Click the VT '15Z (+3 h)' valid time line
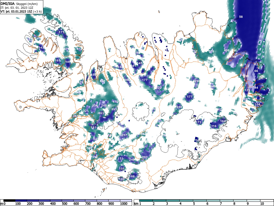274x206 pixels. pos(21,12)
